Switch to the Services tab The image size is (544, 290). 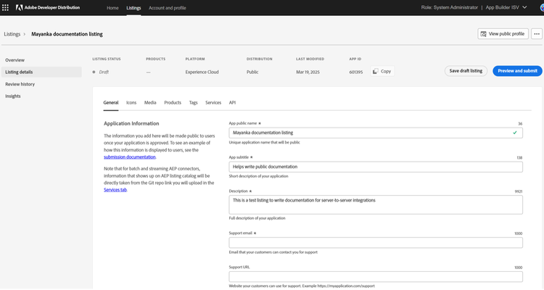coord(213,103)
